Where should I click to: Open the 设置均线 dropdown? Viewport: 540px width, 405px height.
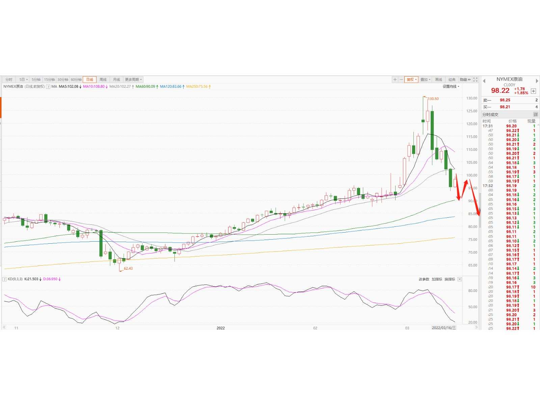point(451,87)
